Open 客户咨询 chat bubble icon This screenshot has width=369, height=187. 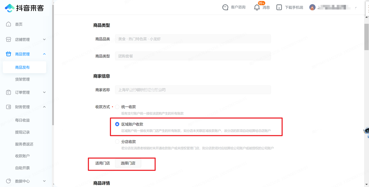pyautogui.click(x=225, y=7)
